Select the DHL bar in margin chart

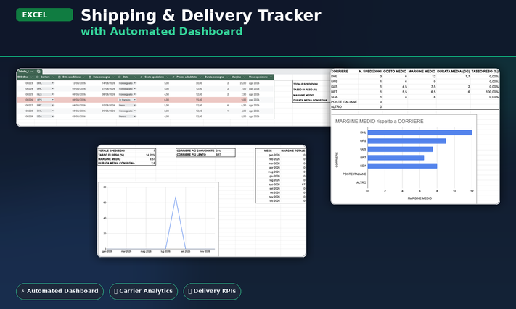click(419, 132)
